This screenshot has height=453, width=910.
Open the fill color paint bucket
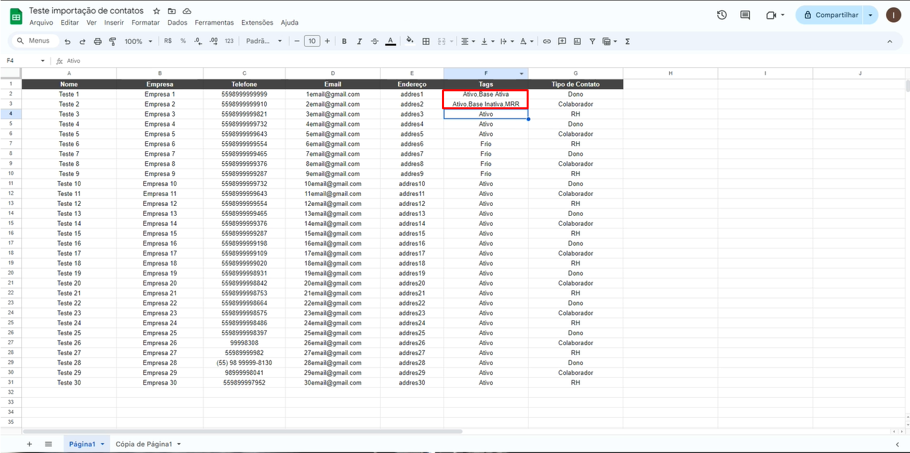409,41
